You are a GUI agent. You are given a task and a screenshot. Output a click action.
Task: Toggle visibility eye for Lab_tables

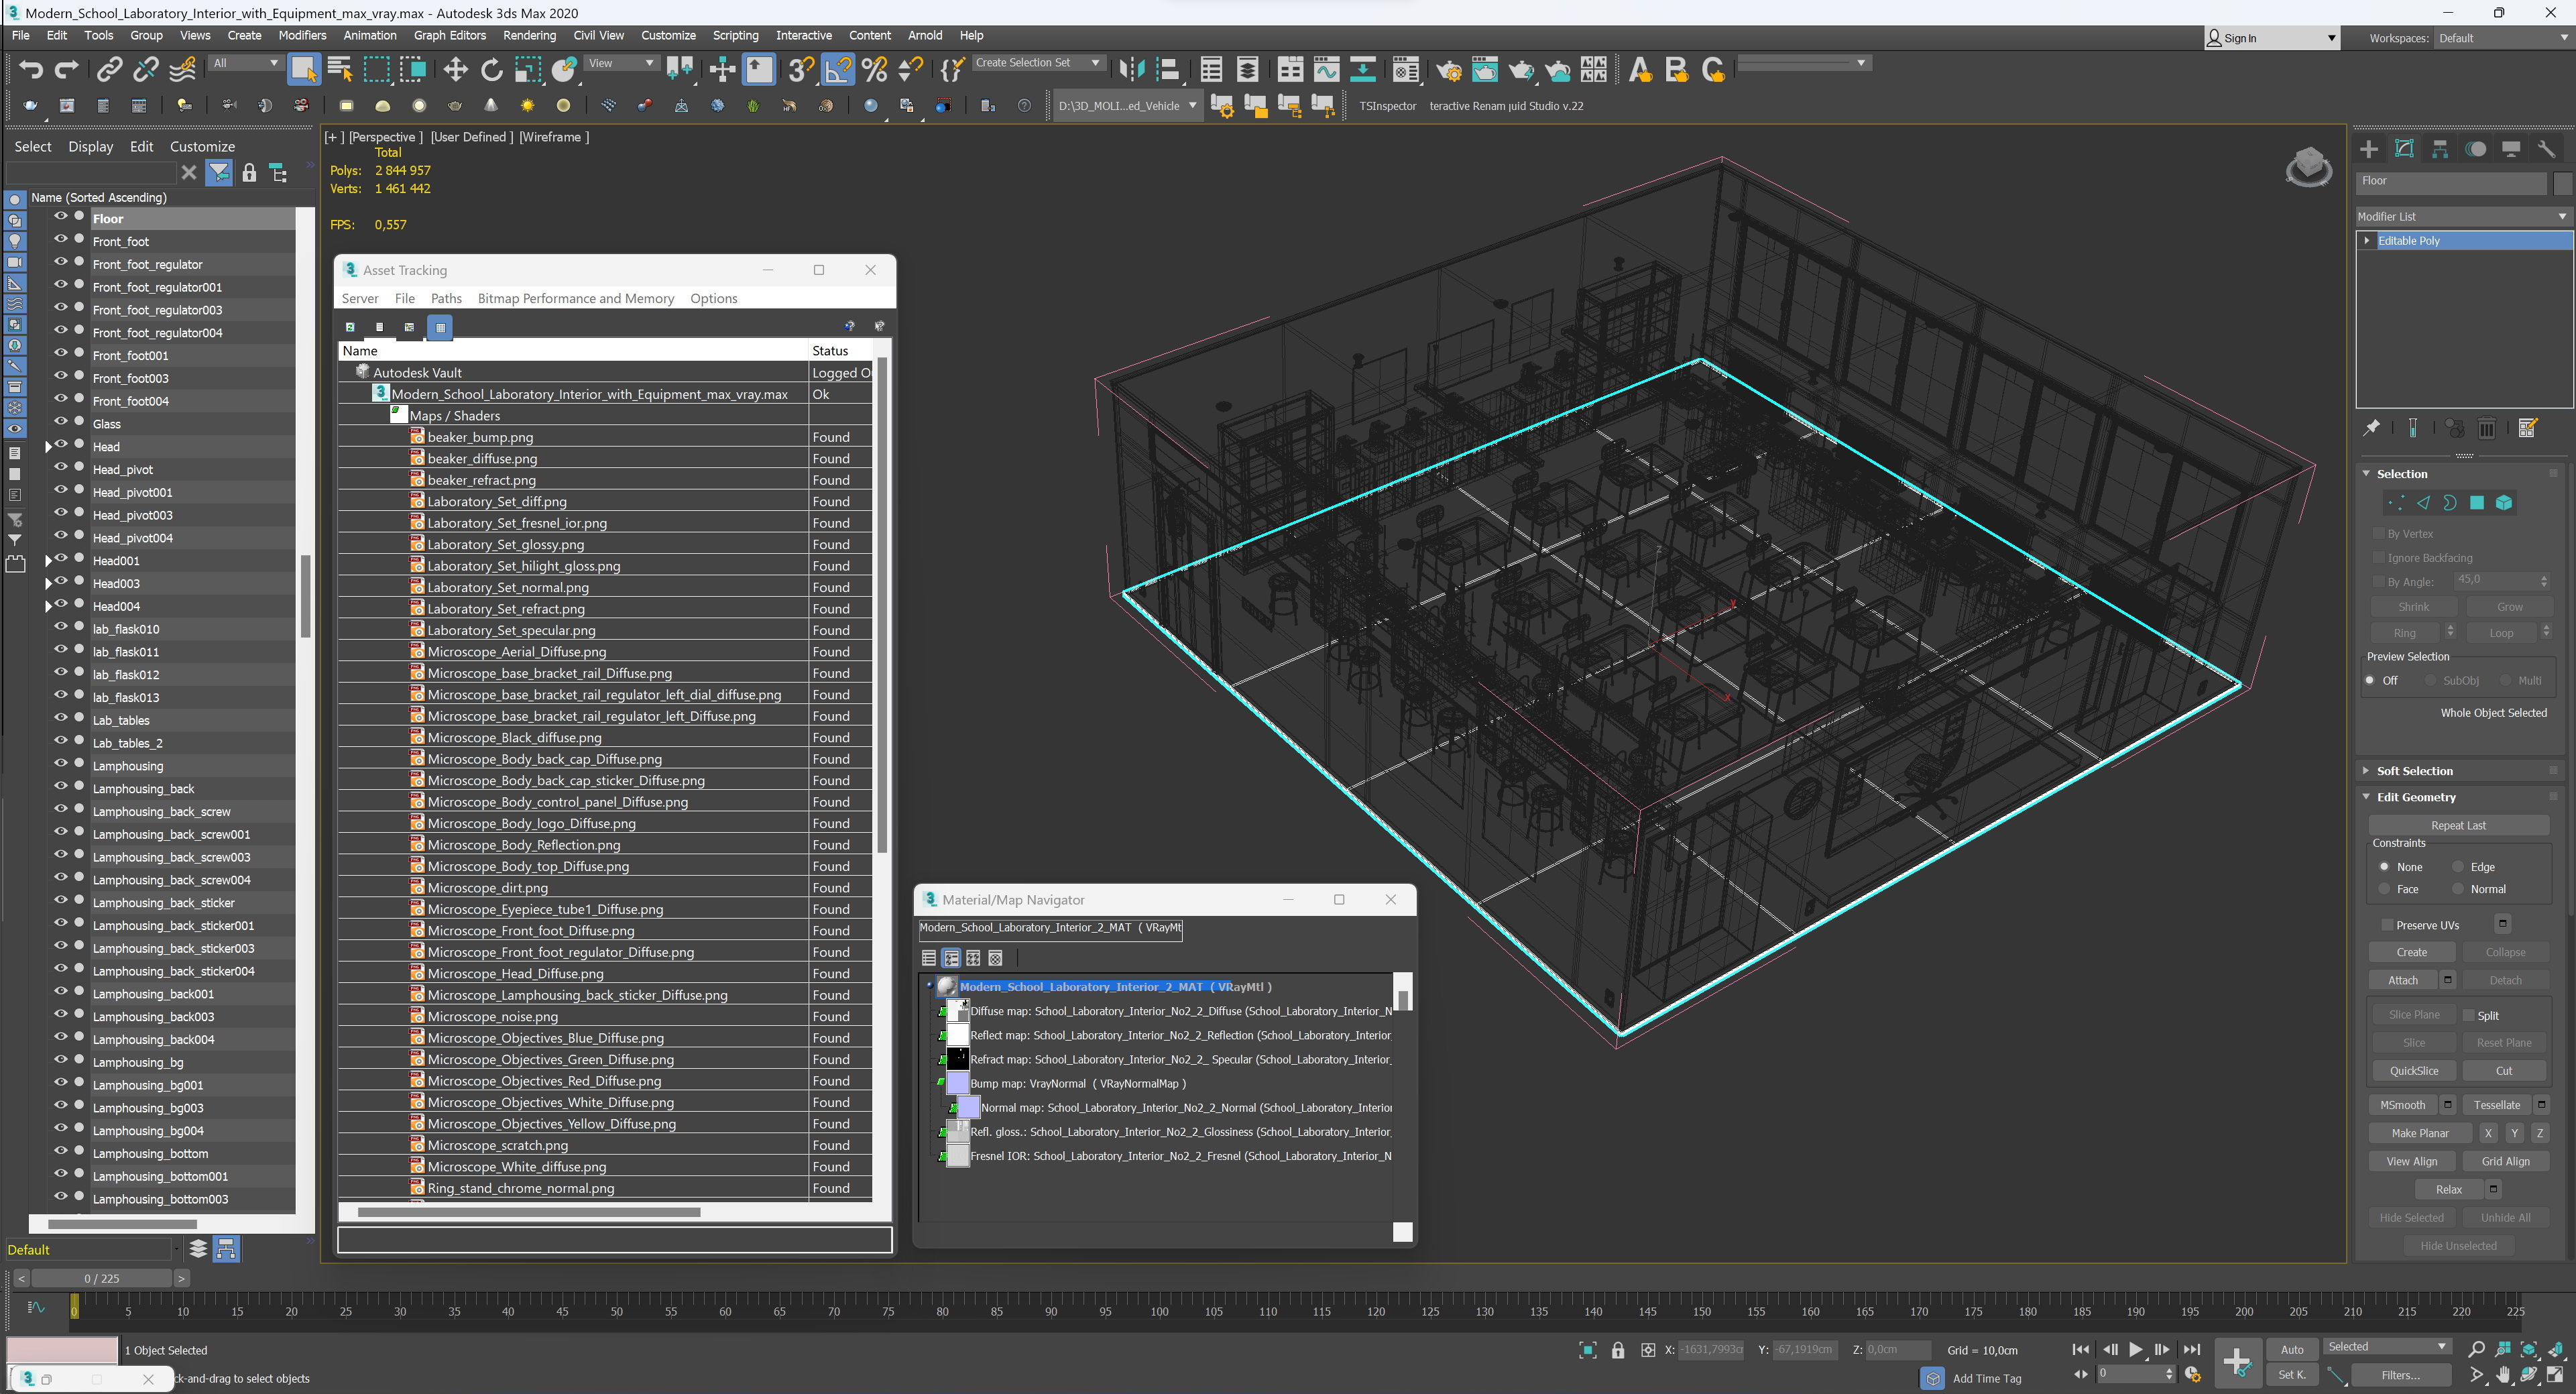60,718
